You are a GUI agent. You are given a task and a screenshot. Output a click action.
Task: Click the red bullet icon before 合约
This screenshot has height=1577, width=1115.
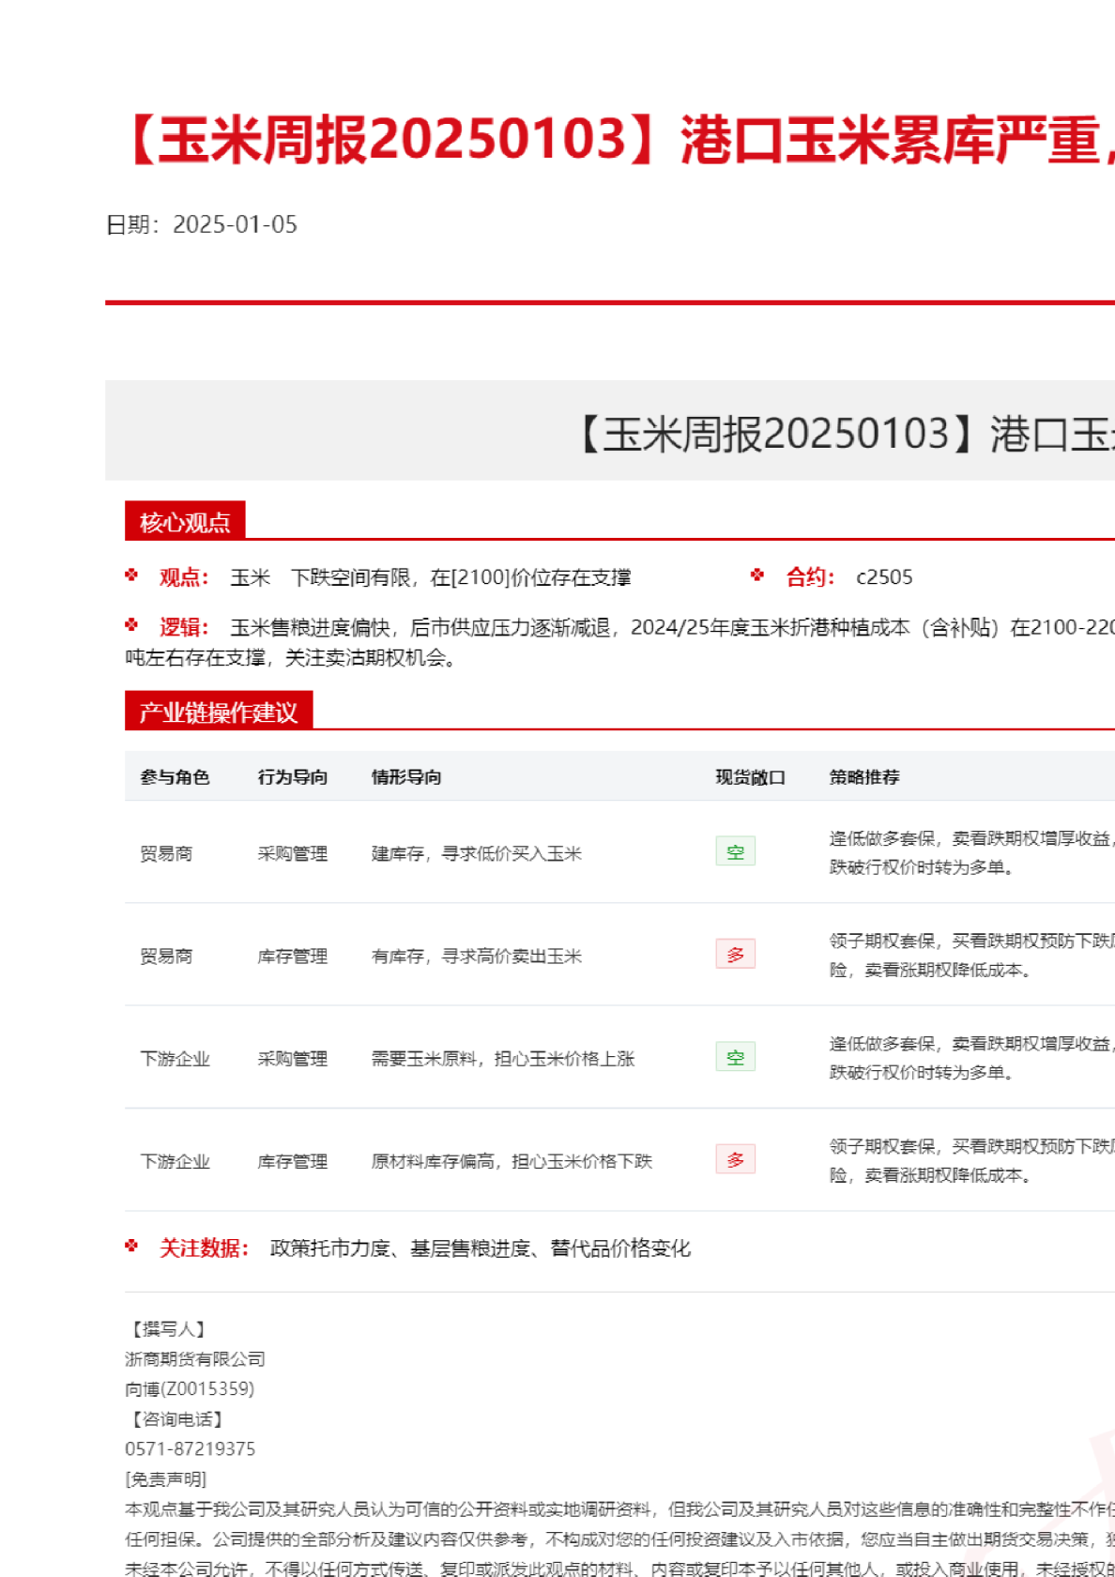coord(757,575)
